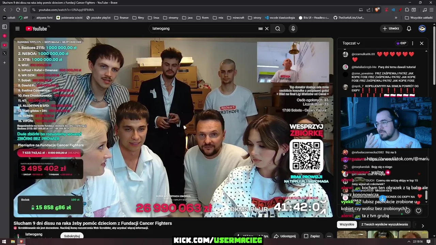Jump to newest chat messages via blue arrow
This screenshot has height=245, width=436.
[383, 198]
